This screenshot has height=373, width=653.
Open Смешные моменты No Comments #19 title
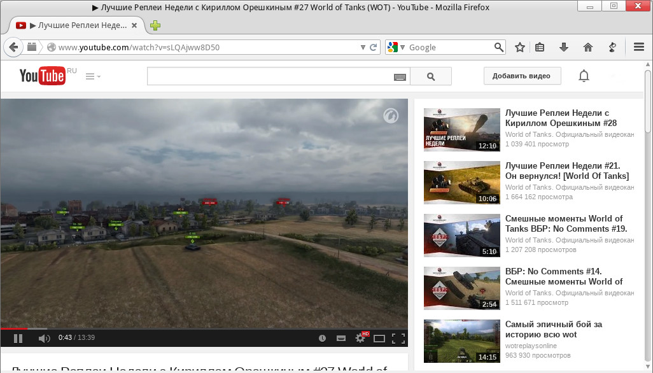[x=566, y=223]
